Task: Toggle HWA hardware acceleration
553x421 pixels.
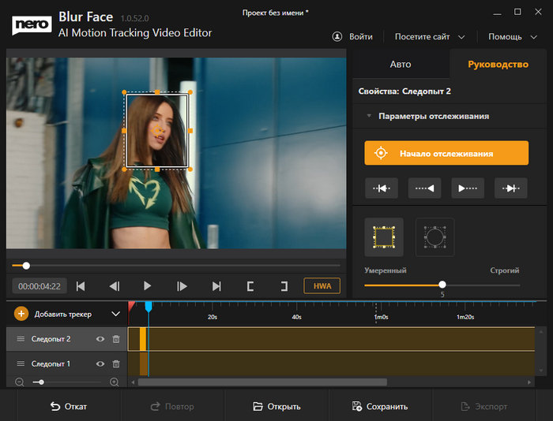Action: coord(322,286)
